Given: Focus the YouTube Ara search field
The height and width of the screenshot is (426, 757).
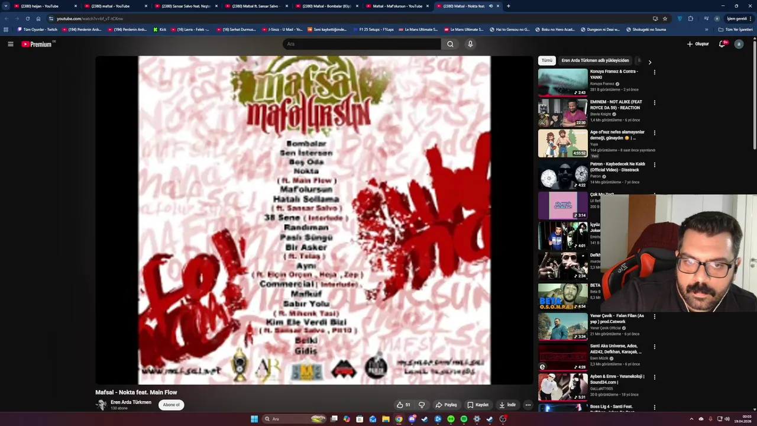Looking at the screenshot, I should pyautogui.click(x=362, y=44).
